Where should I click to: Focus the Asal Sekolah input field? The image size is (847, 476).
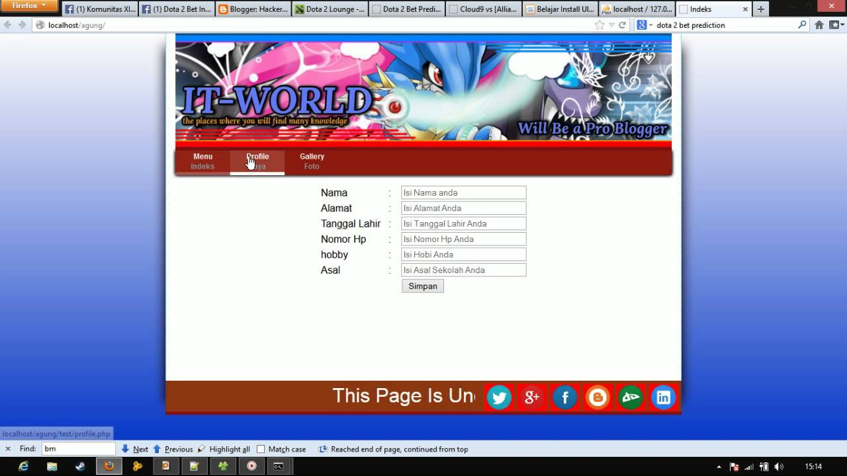pyautogui.click(x=463, y=270)
